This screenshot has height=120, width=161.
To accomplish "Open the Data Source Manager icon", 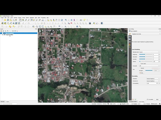I will tap(2, 23).
